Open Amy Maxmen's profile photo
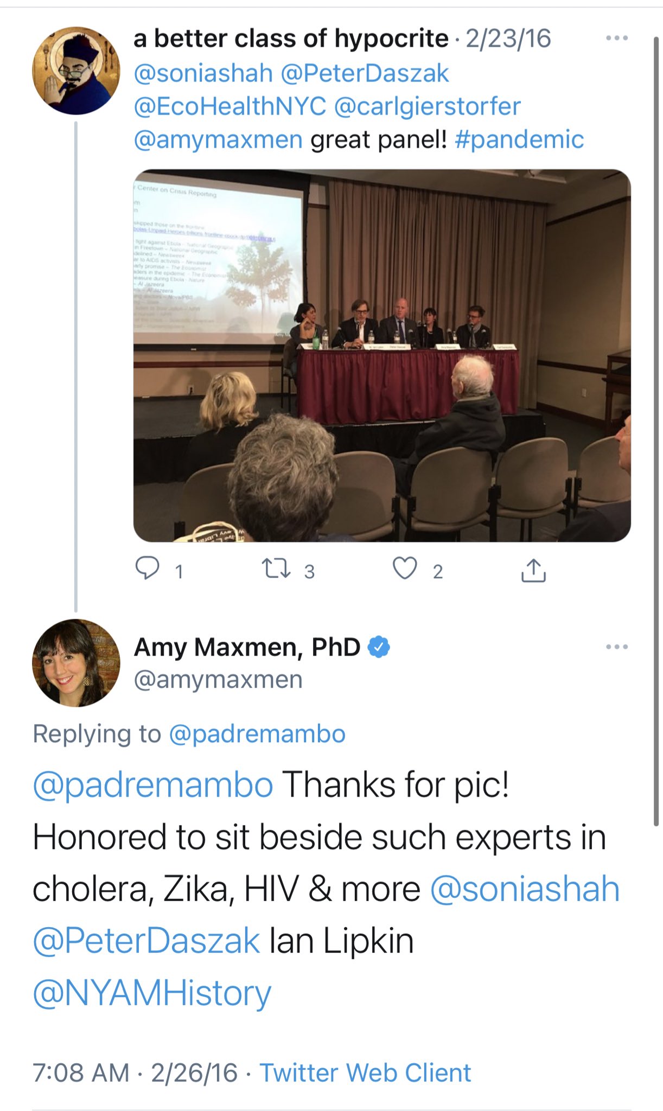The height and width of the screenshot is (1111, 663). [x=76, y=663]
